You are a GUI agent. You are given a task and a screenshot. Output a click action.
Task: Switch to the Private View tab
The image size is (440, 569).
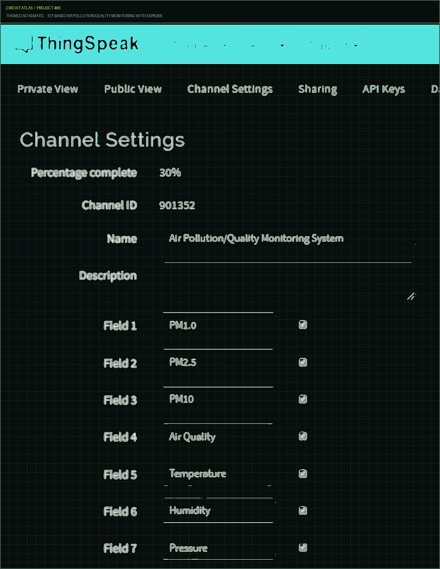[x=48, y=89]
